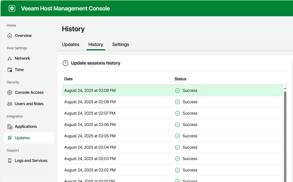Open Time settings in sidebar
Screen dimensions: 293x182
(x=29, y=70)
